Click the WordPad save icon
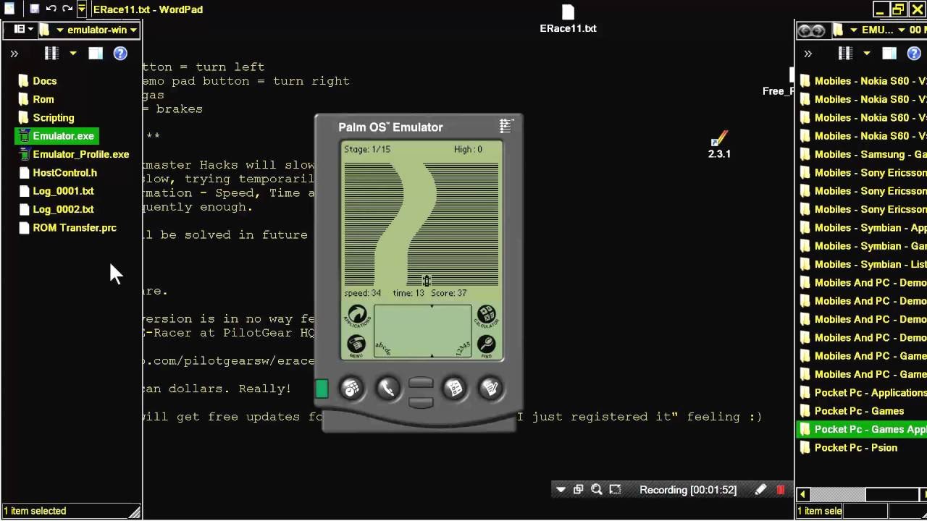The image size is (927, 521). pyautogui.click(x=34, y=9)
